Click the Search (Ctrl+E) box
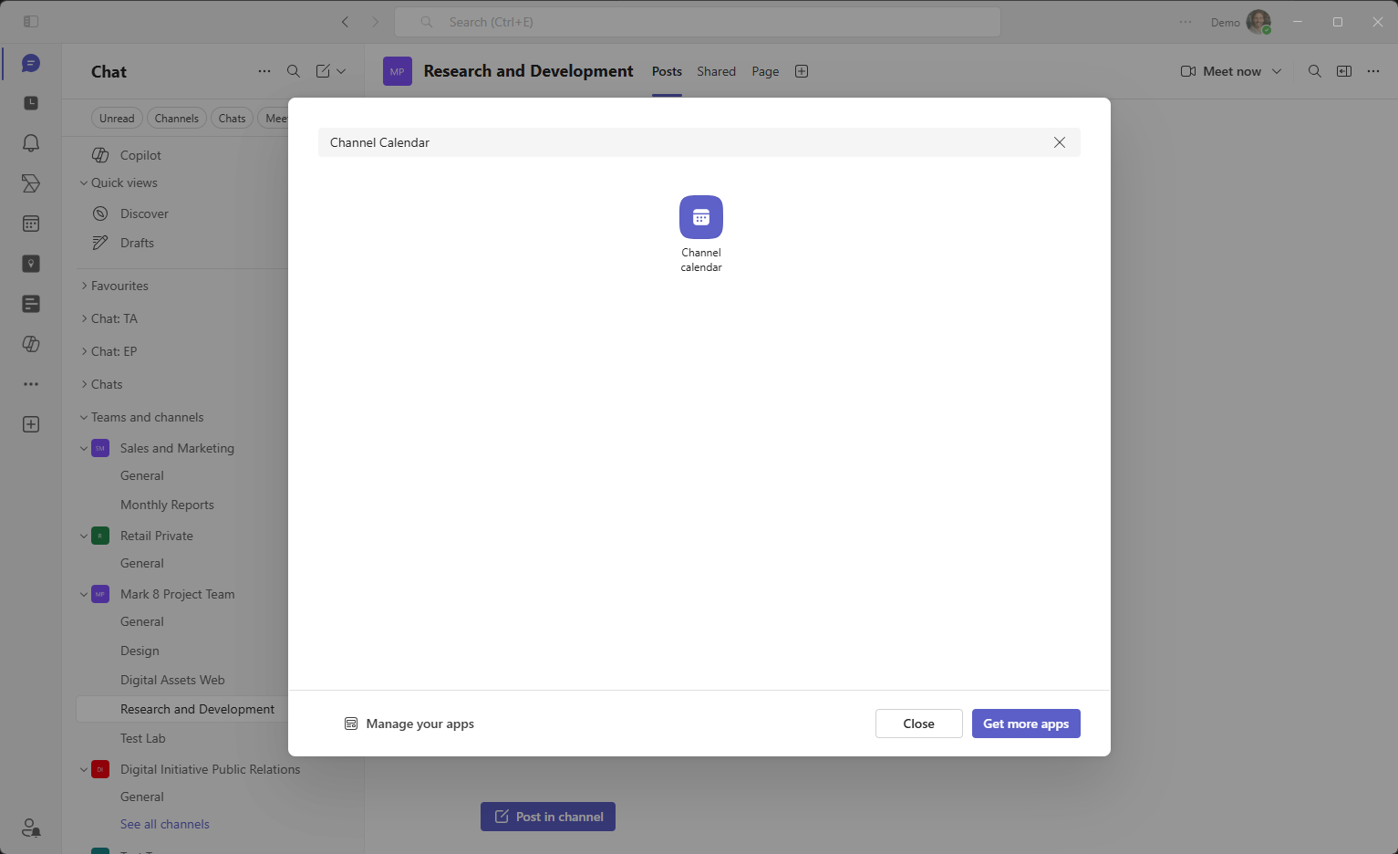 click(x=698, y=22)
